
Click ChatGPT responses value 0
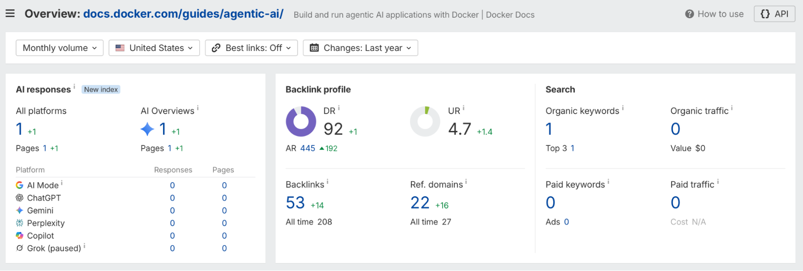point(172,198)
